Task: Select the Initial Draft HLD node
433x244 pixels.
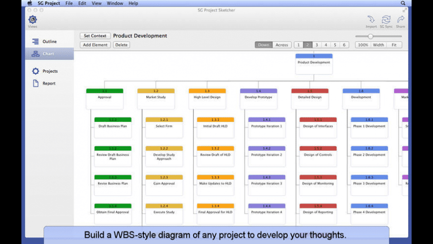Action: point(216,127)
